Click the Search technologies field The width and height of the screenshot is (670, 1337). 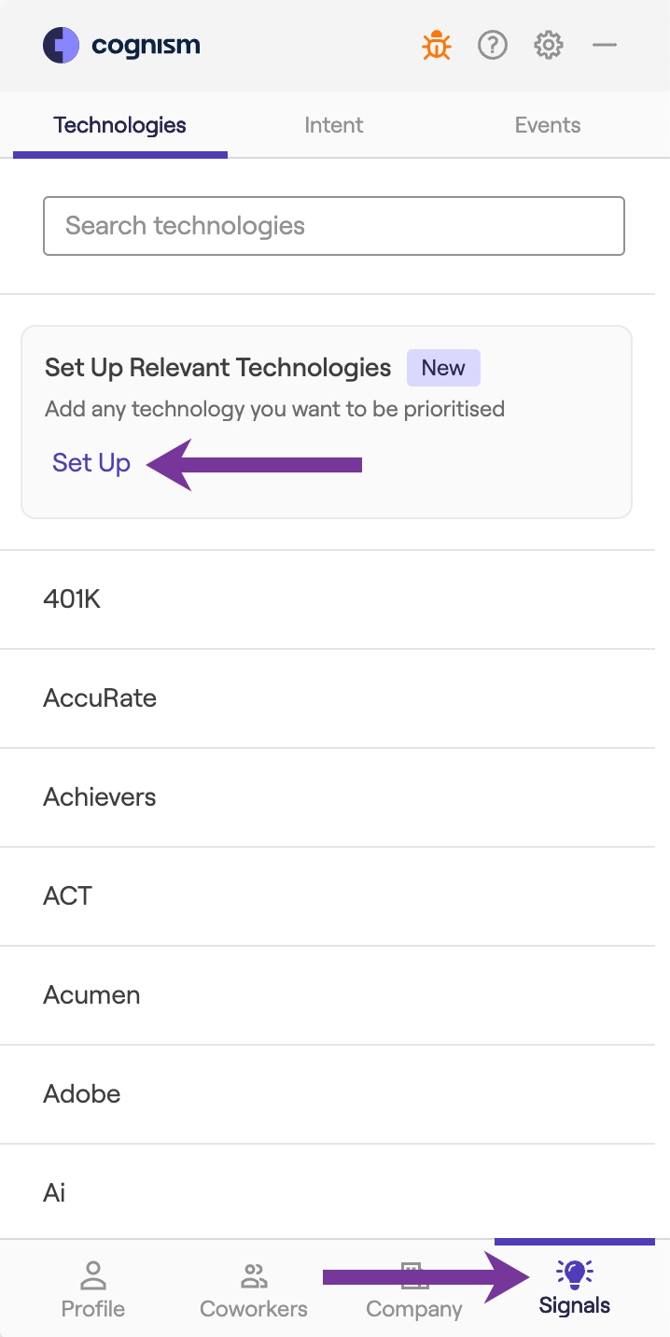point(333,226)
